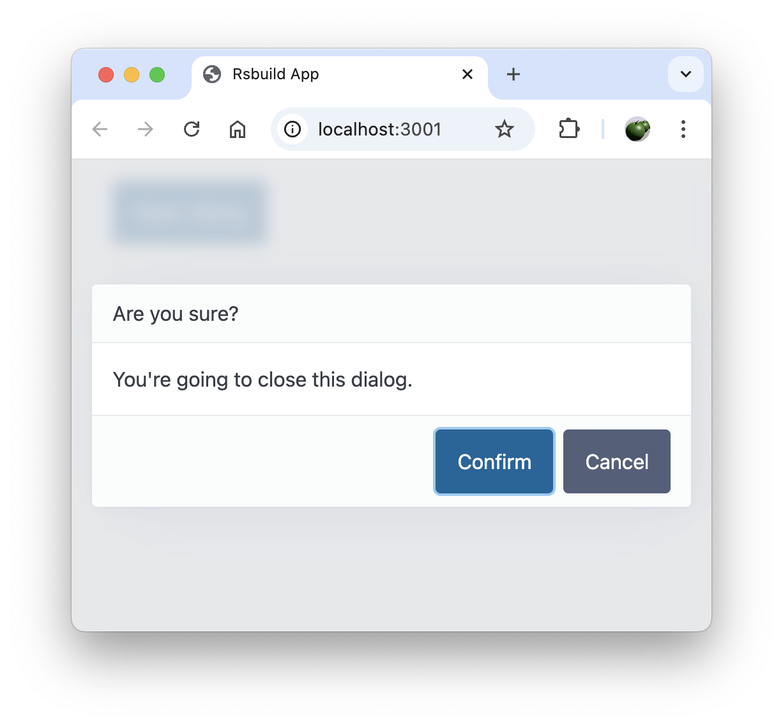Bookmark this tab with the star icon

coord(505,129)
